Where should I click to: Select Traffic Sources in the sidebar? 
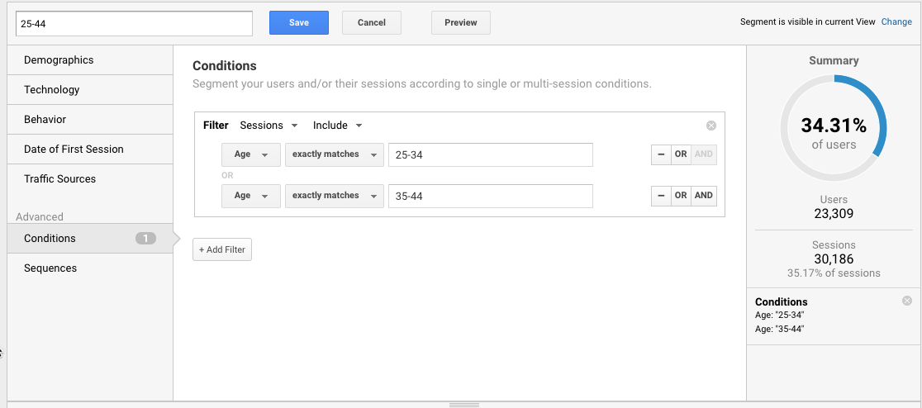point(59,179)
